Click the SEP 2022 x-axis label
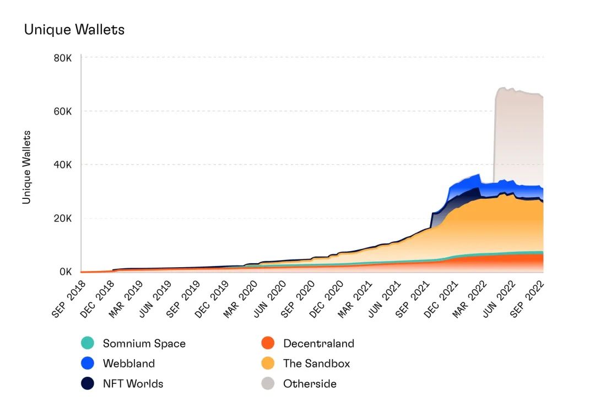This screenshot has height=412, width=595. 527,299
